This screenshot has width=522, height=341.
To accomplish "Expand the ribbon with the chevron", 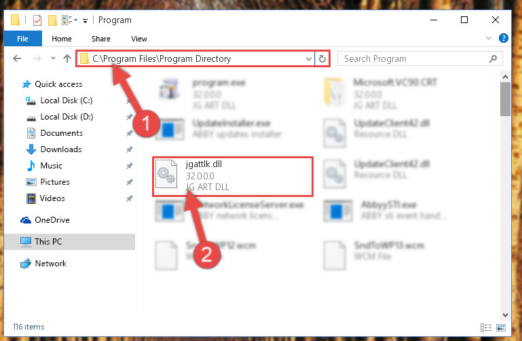I will pyautogui.click(x=488, y=38).
